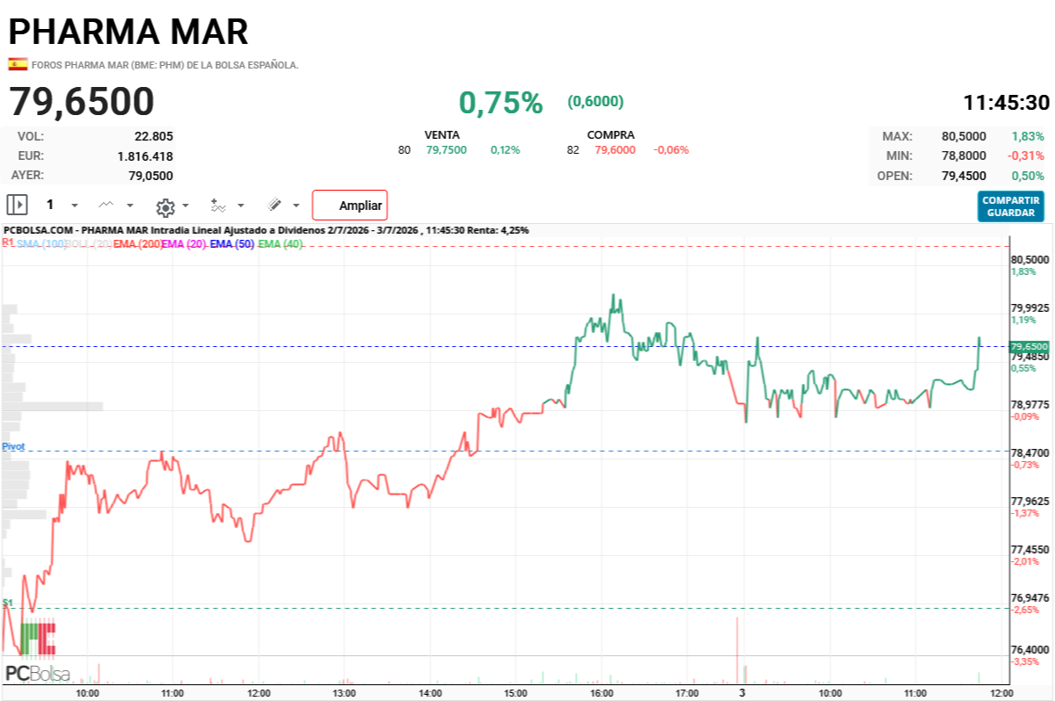Open the Foros Pharma Mar link
Image resolution: width=1055 pixels, height=701 pixels.
click(x=165, y=65)
